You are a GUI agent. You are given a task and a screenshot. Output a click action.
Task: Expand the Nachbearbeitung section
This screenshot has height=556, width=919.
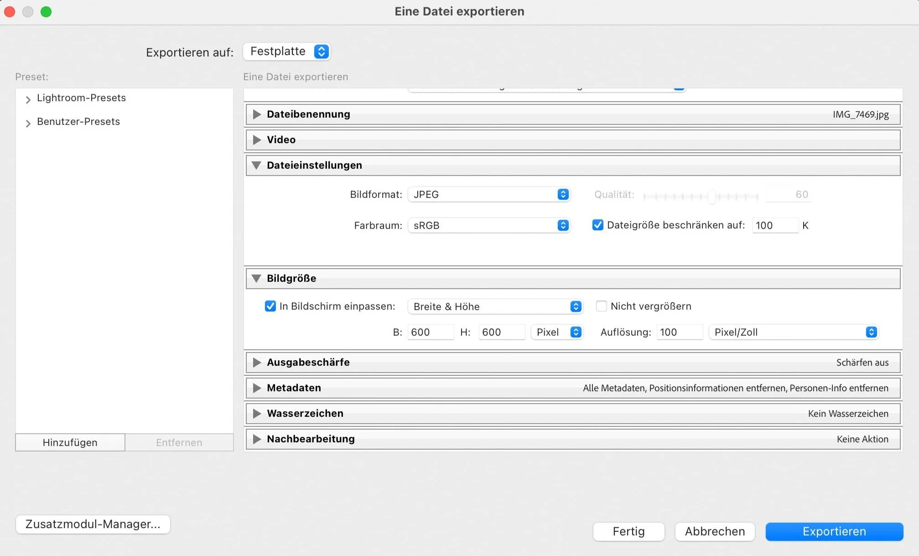click(x=257, y=439)
